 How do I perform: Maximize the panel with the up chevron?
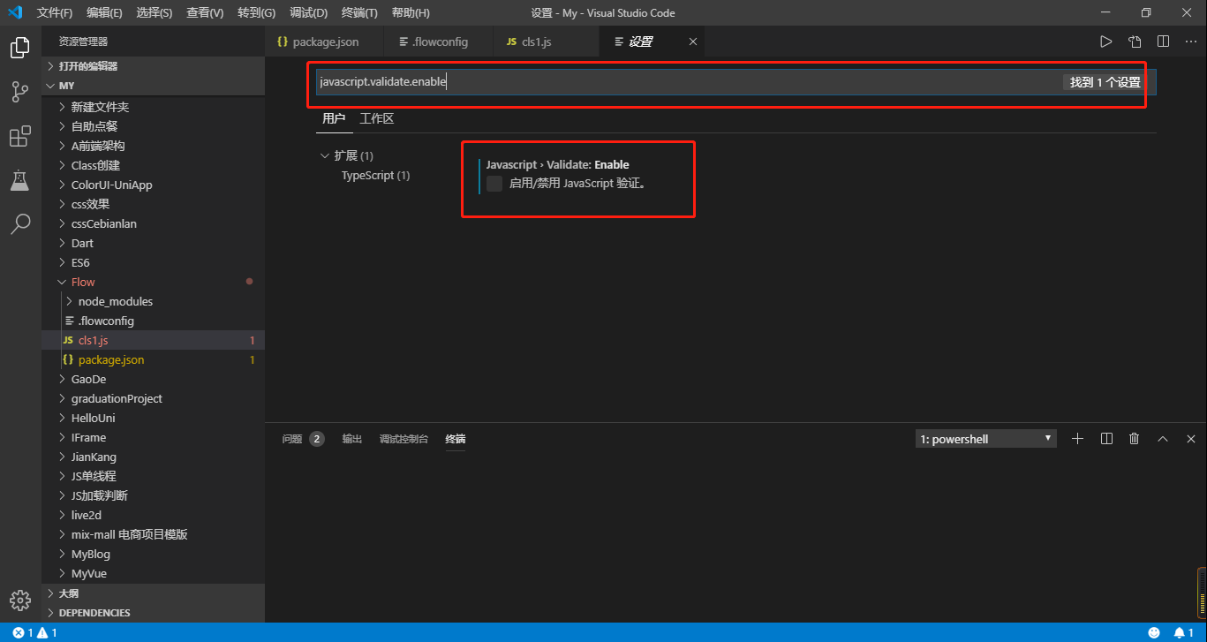pyautogui.click(x=1163, y=439)
